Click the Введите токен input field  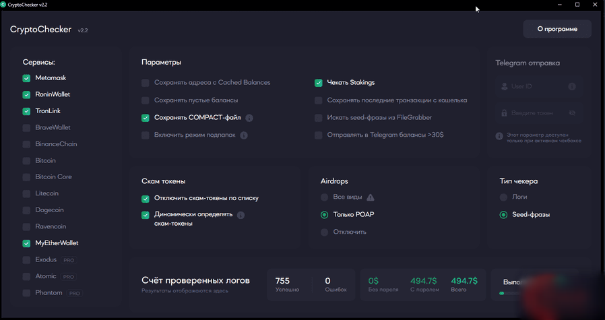point(538,113)
